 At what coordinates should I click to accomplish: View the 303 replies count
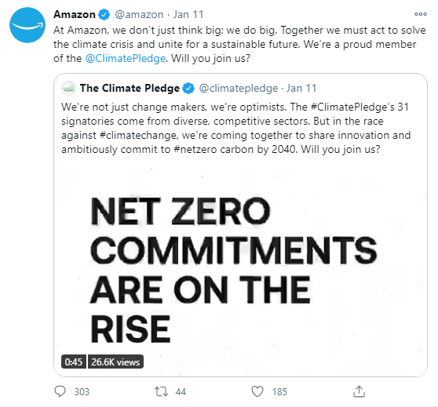pos(82,391)
